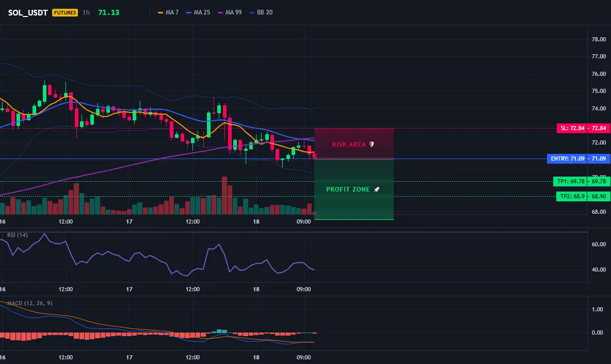Click the 0.00 MACD axis value
Image resolution: width=611 pixels, height=364 pixels.
tap(598, 333)
